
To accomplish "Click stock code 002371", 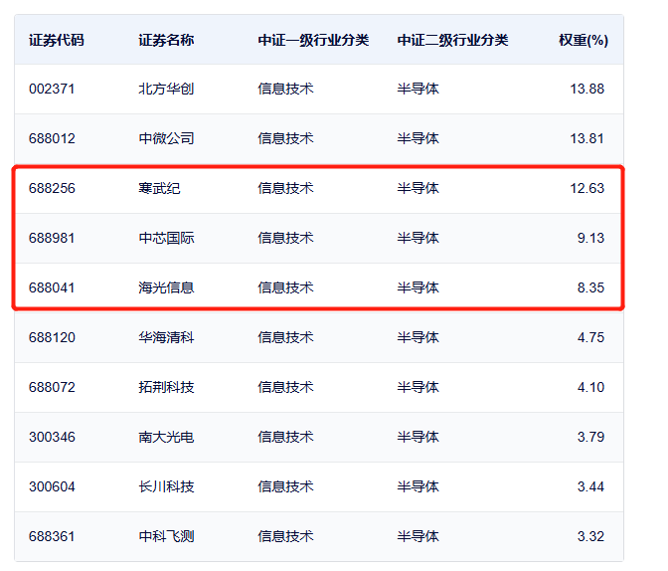I will 52,89.
